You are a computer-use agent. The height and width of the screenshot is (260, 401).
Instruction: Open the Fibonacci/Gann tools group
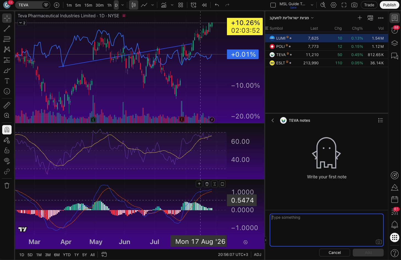(7, 39)
